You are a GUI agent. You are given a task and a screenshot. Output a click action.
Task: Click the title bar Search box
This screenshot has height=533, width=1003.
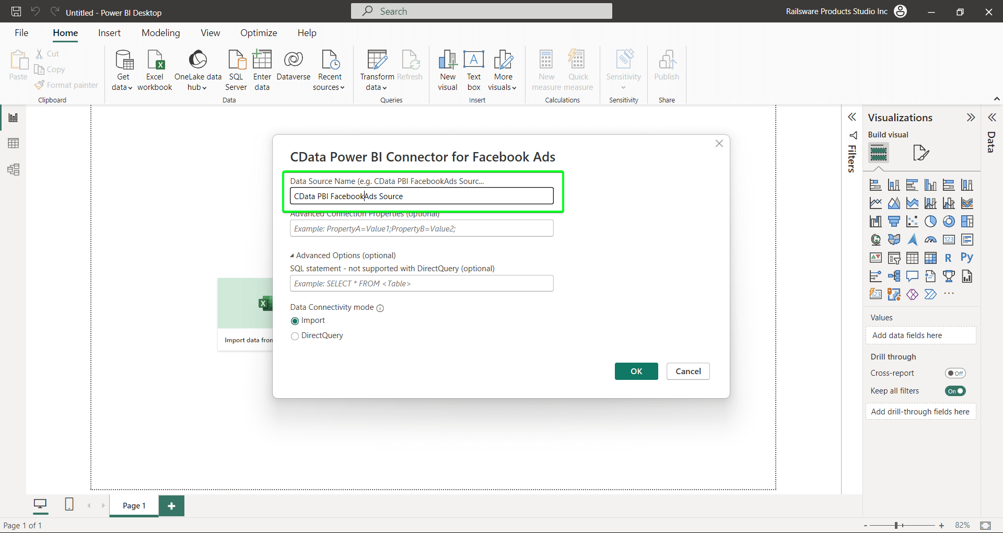[482, 11]
